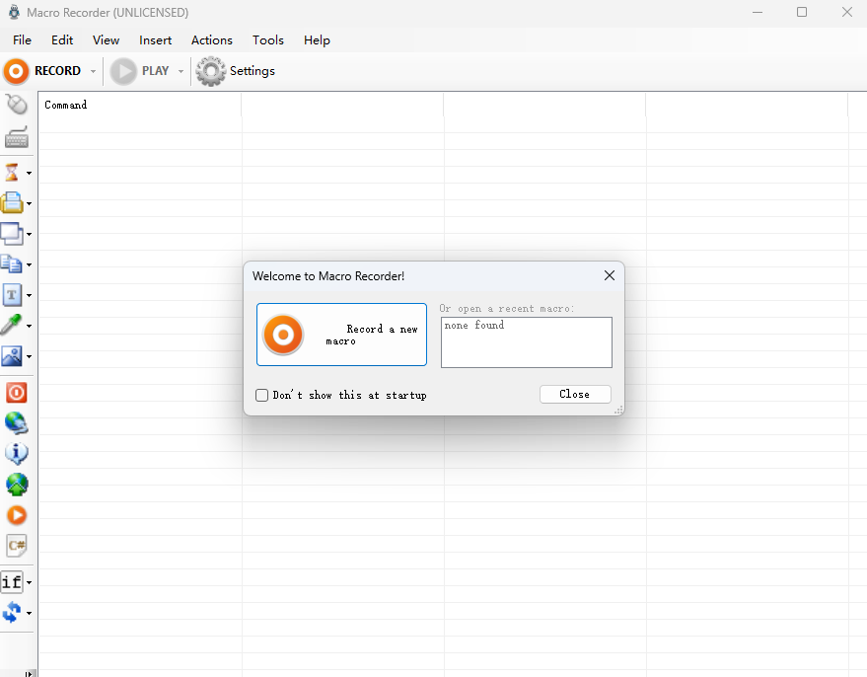The width and height of the screenshot is (867, 677).
Task: Open the Actions menu
Action: pos(212,40)
